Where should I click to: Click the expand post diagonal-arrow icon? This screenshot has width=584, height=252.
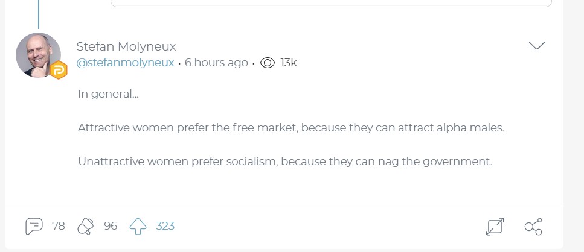tap(495, 227)
